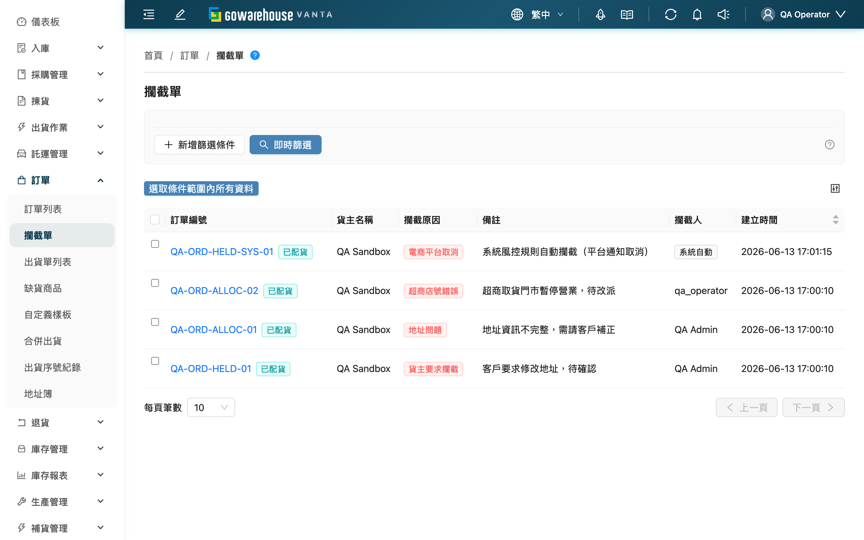Open the 每頁筆數 page size dropdown
864x540 pixels.
[211, 407]
